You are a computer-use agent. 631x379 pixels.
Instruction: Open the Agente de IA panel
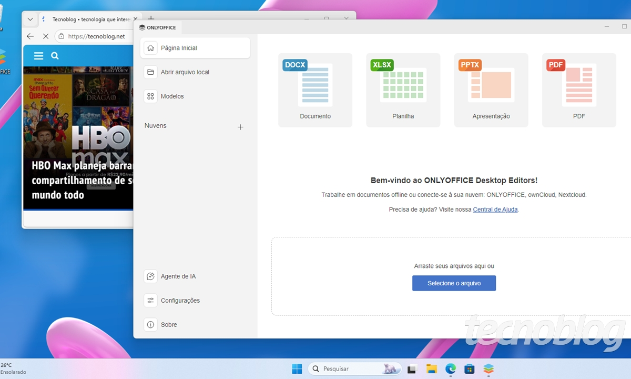coord(178,276)
